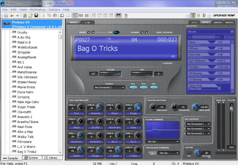This screenshot has height=165, width=238.
Task: Open the View menu
Action: [23, 9]
